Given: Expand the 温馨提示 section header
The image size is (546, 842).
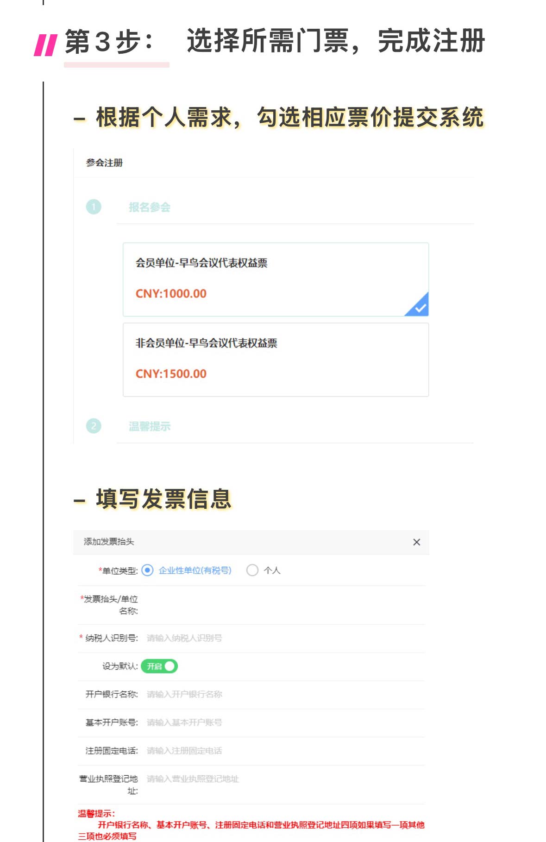Looking at the screenshot, I should coord(150,426).
